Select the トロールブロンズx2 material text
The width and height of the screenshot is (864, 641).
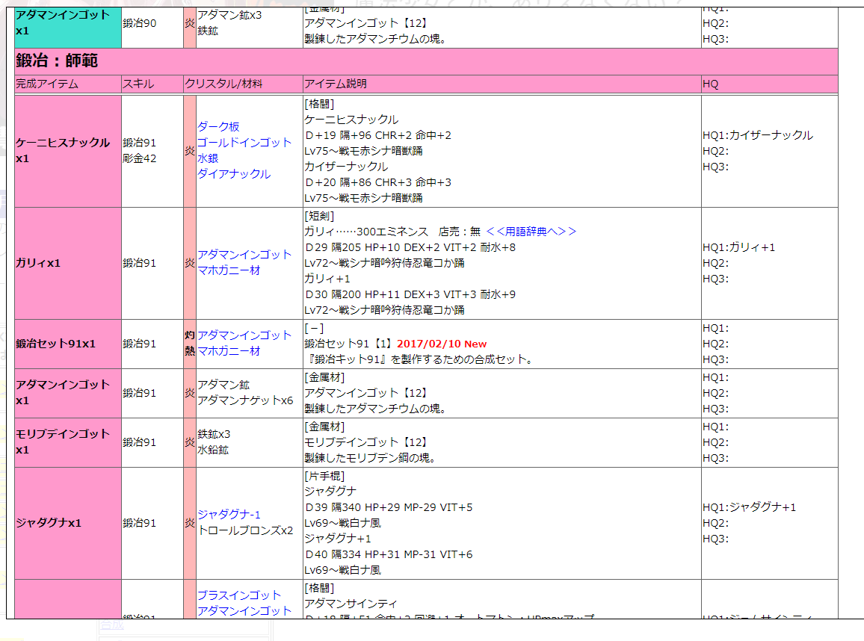245,530
